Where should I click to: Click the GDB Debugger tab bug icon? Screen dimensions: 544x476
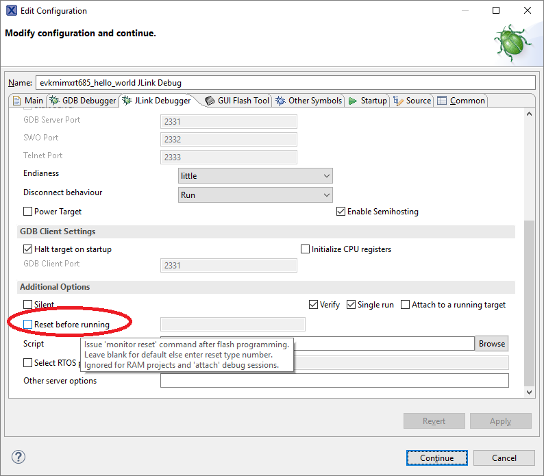[54, 101]
